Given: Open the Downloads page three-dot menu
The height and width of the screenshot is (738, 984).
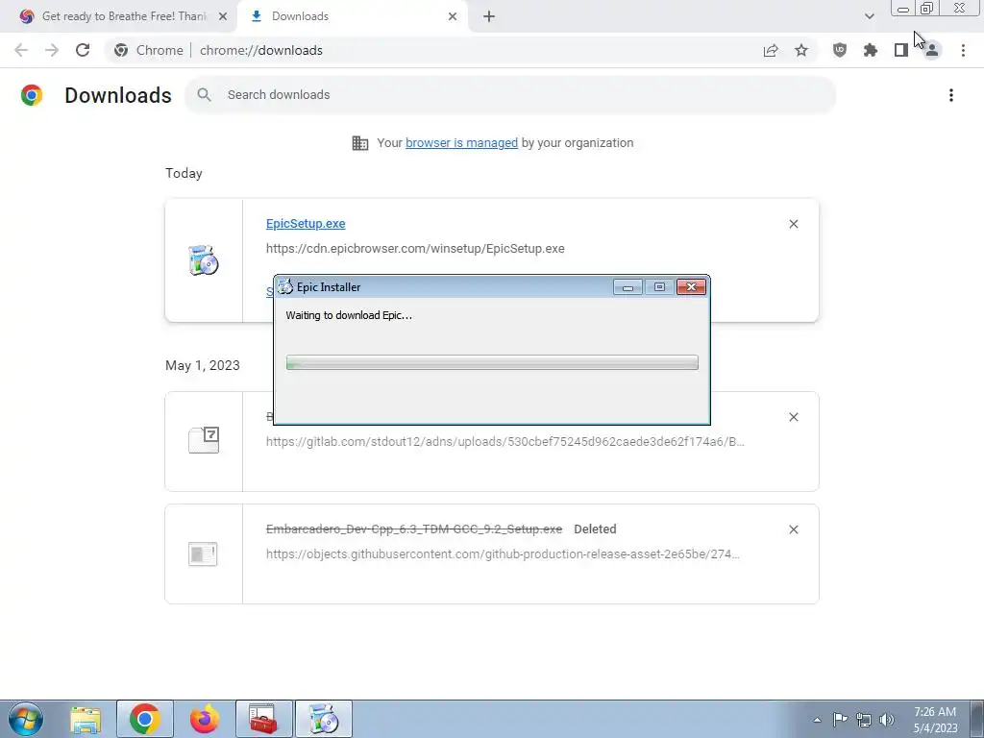Looking at the screenshot, I should tap(951, 95).
